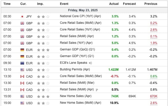Click the UK flag for Retail Sales (YoY) GBP

tap(22, 43)
